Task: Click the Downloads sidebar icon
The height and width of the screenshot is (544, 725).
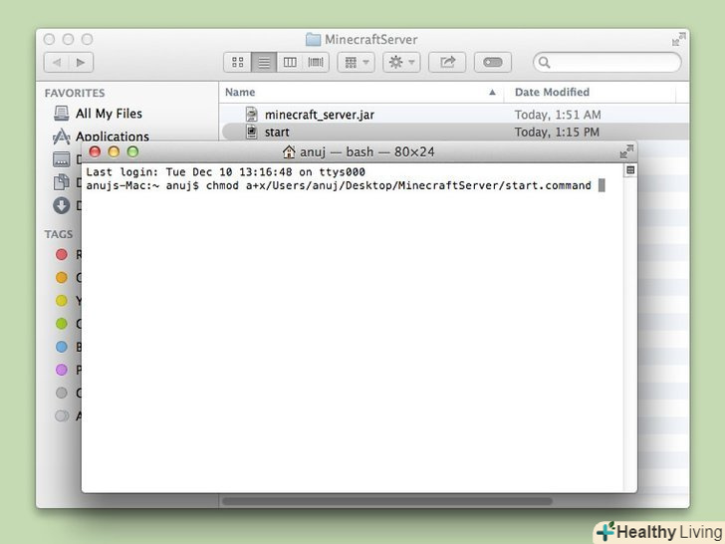Action: [x=62, y=205]
